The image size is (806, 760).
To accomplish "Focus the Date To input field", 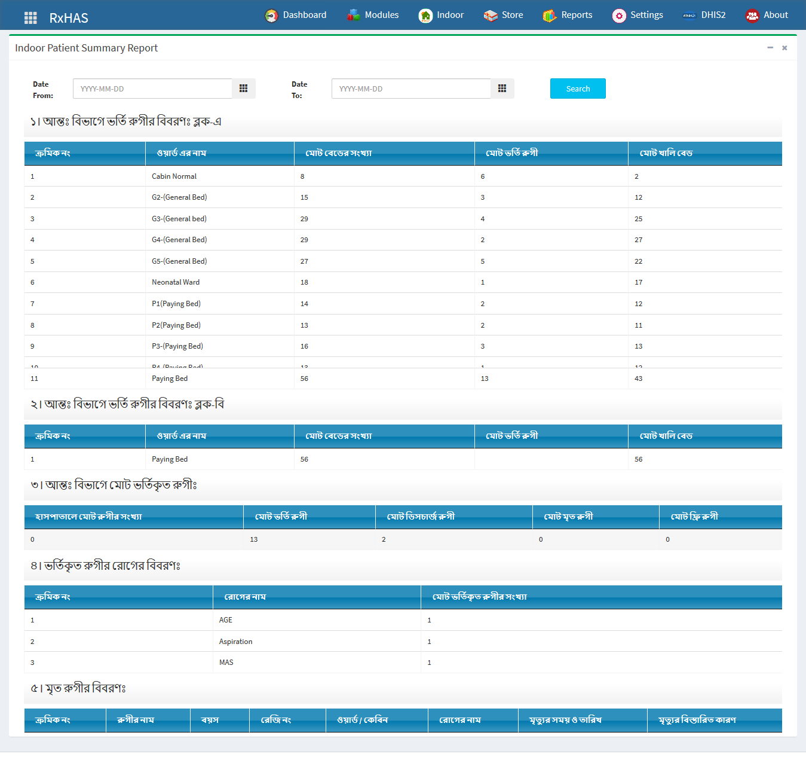I will click(x=411, y=88).
